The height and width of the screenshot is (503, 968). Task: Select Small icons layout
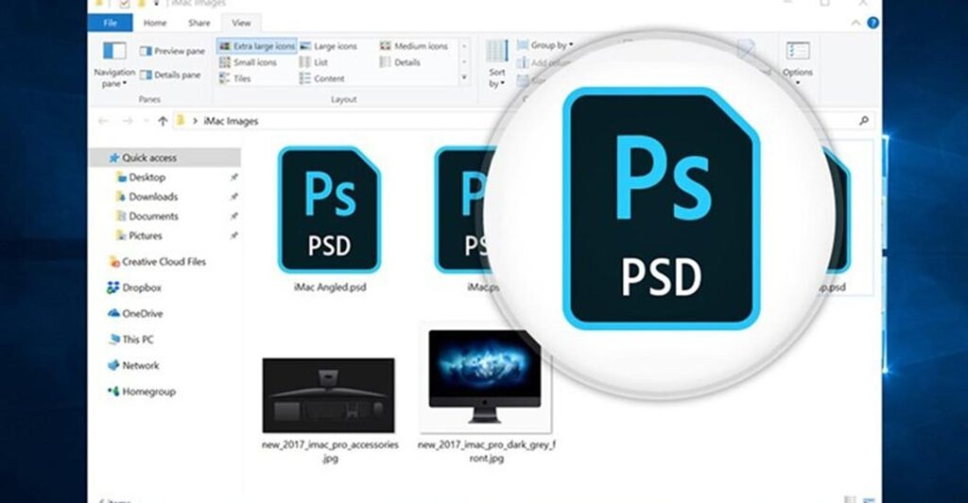(x=249, y=62)
